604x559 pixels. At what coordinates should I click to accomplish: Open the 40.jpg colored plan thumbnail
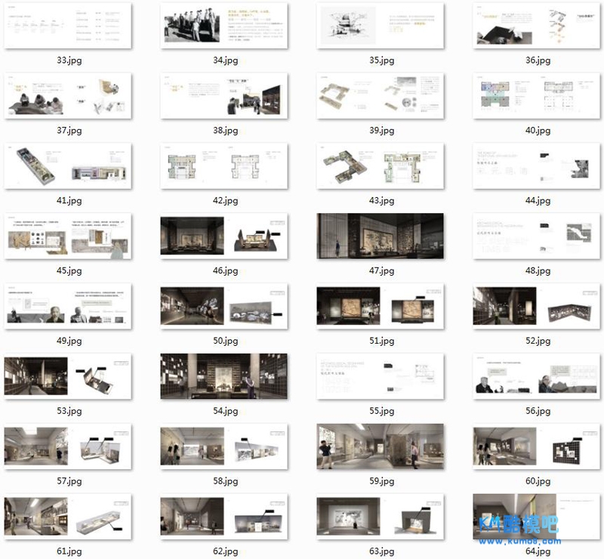pos(538,96)
